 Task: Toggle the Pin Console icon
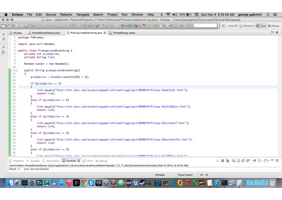254,161
